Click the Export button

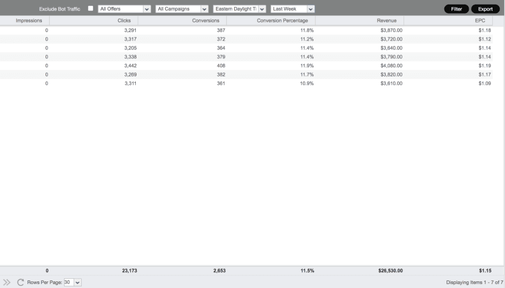(x=485, y=9)
